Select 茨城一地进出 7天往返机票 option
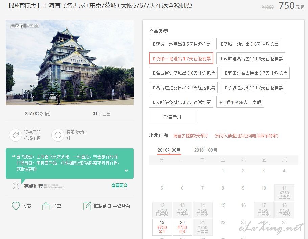The height and width of the screenshot is (239, 308). tap(181, 58)
